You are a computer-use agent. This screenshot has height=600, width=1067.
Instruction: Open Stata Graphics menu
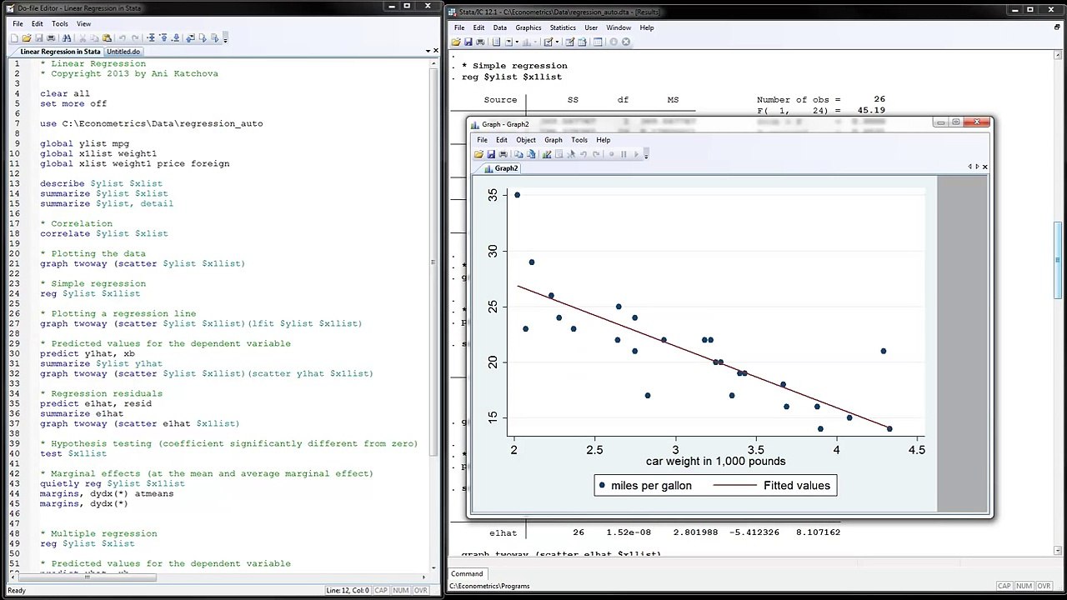point(528,27)
